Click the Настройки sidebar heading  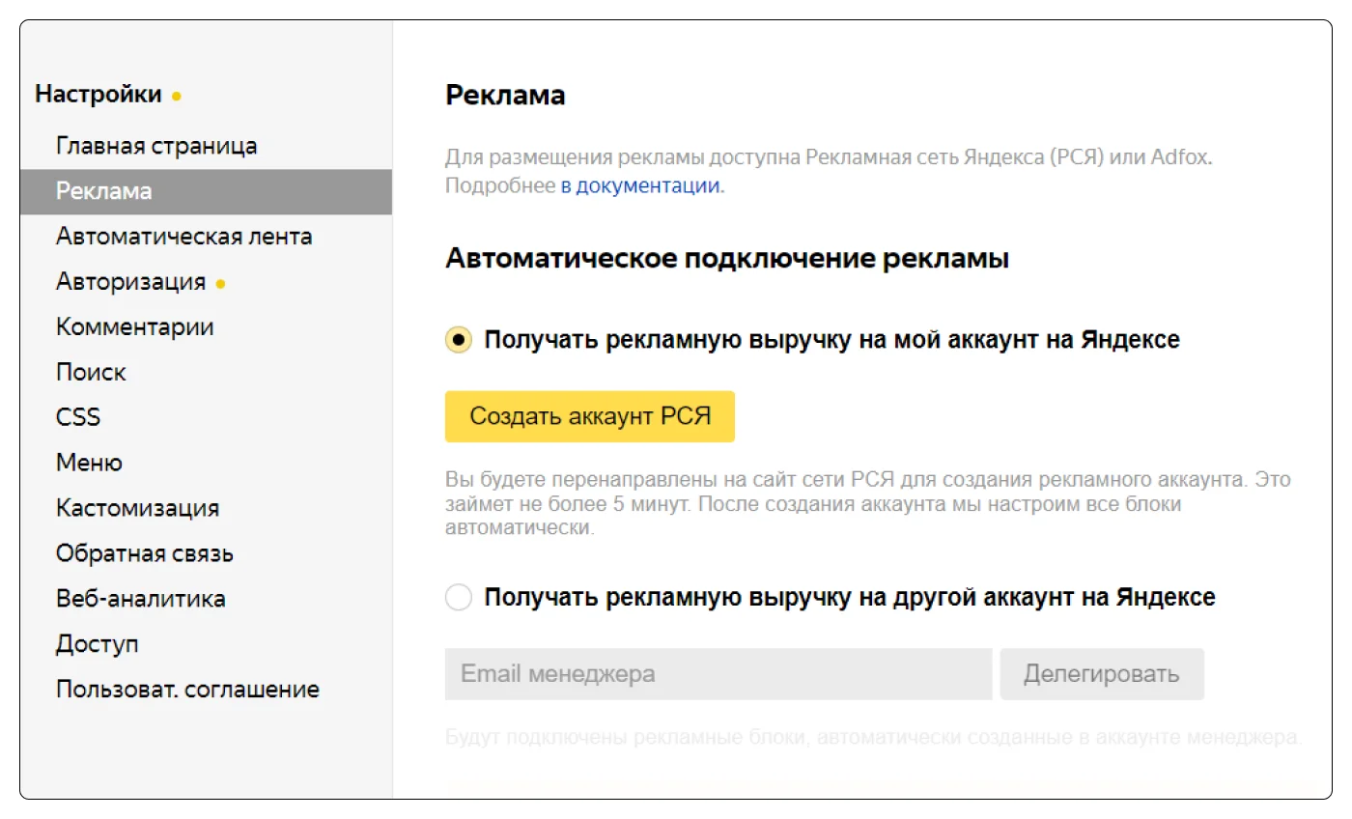click(x=99, y=95)
